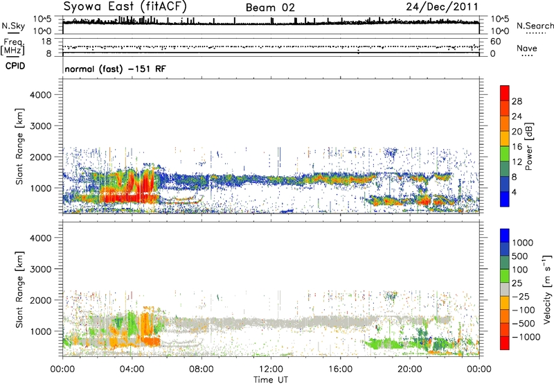Click the 'CPID' label
554x384 pixels.
15,66
